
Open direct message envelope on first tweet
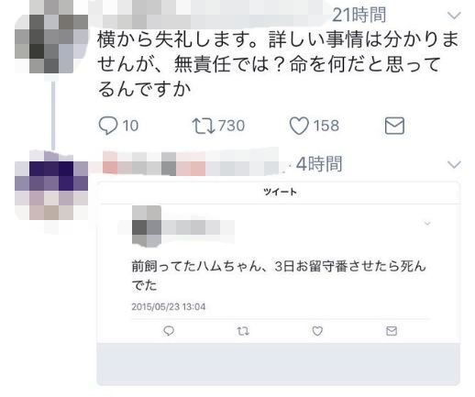point(394,126)
